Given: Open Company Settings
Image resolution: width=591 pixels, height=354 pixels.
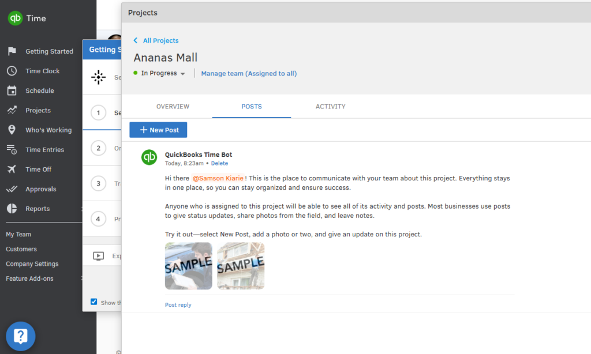Looking at the screenshot, I should [x=32, y=263].
